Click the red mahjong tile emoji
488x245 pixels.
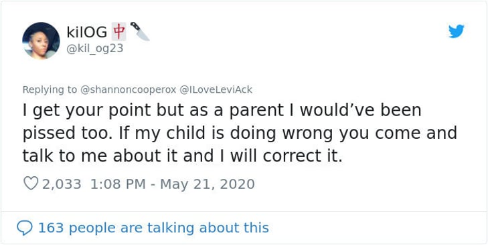[119, 32]
